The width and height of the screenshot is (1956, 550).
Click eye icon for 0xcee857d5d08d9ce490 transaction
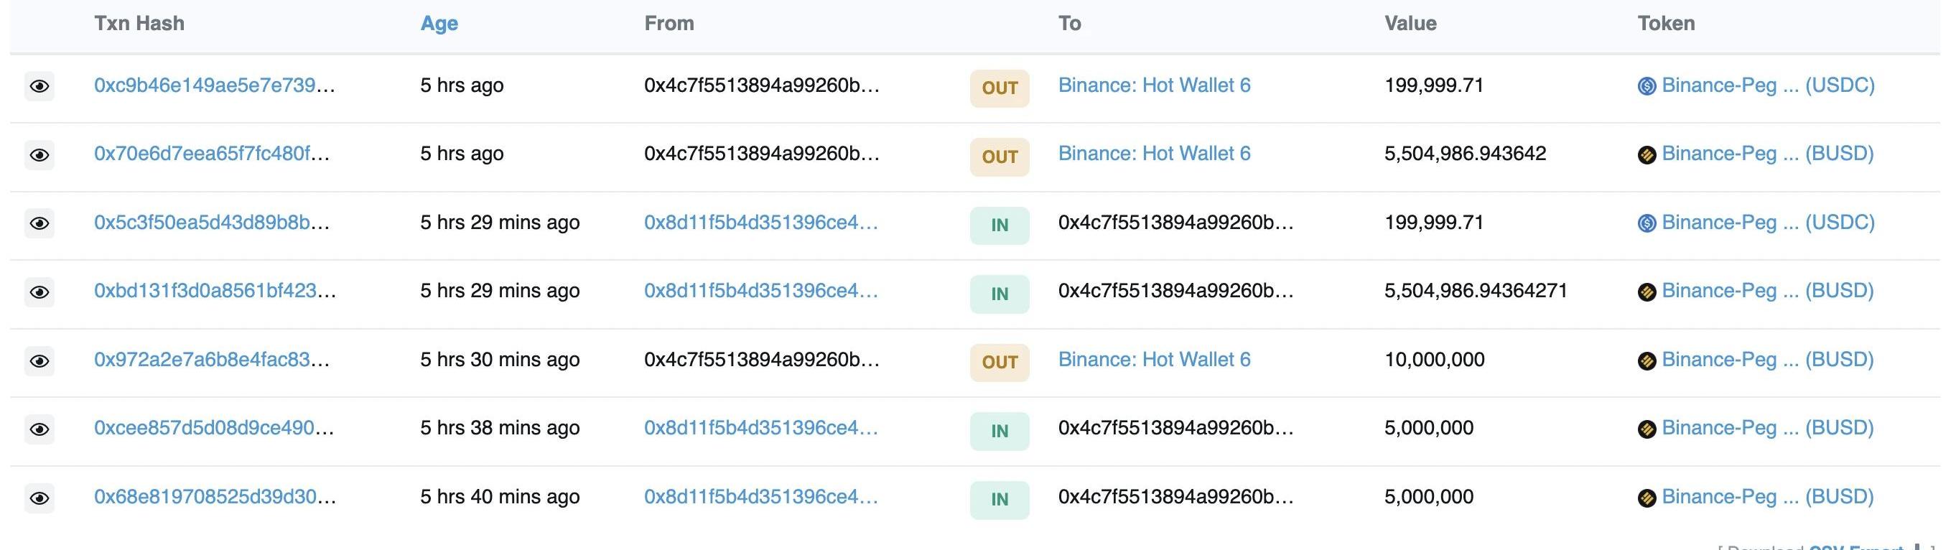coord(39,429)
